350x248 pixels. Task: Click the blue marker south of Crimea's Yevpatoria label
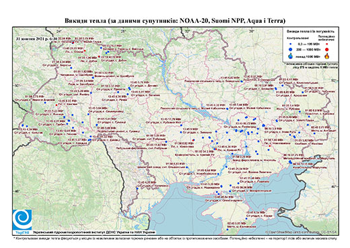coord(228,229)
